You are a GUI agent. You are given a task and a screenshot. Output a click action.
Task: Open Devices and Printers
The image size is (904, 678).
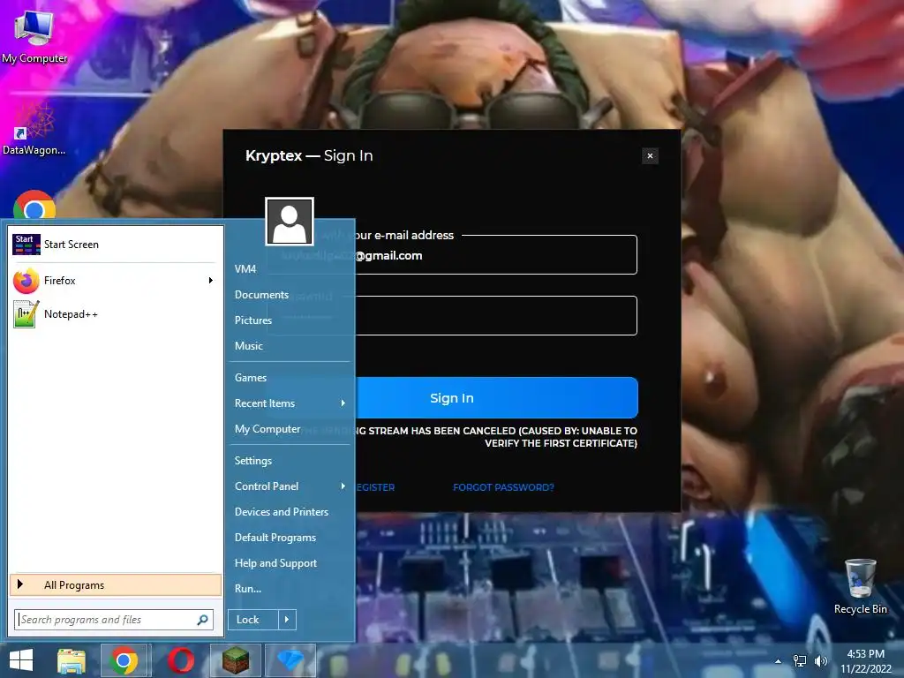tap(290, 512)
